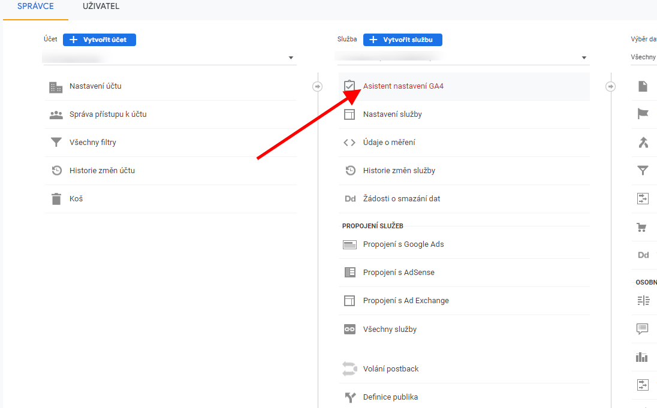657x408 pixels.
Task: Click the Definice publika fork icon
Action: 349,397
